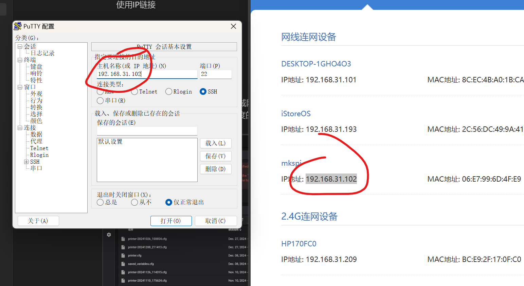Click file icon for printer-20241026_100854.cfg
Screen dimensions: 524x286
(x=123, y=239)
